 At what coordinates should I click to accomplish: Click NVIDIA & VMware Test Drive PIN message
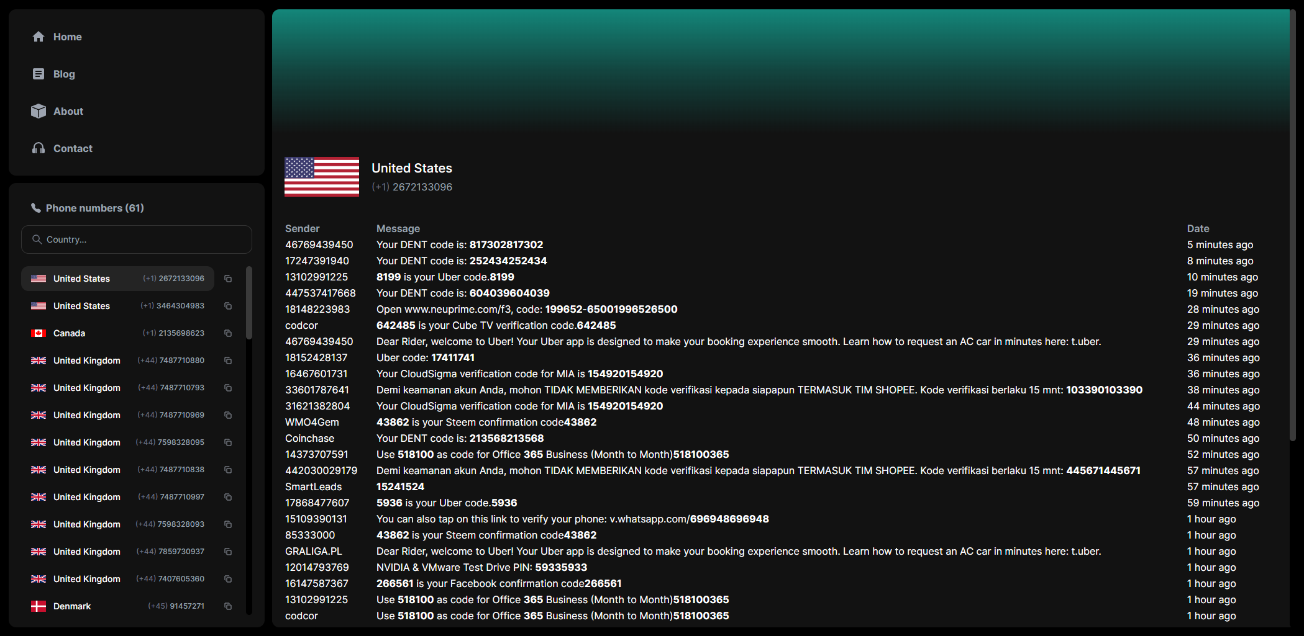[x=481, y=567]
